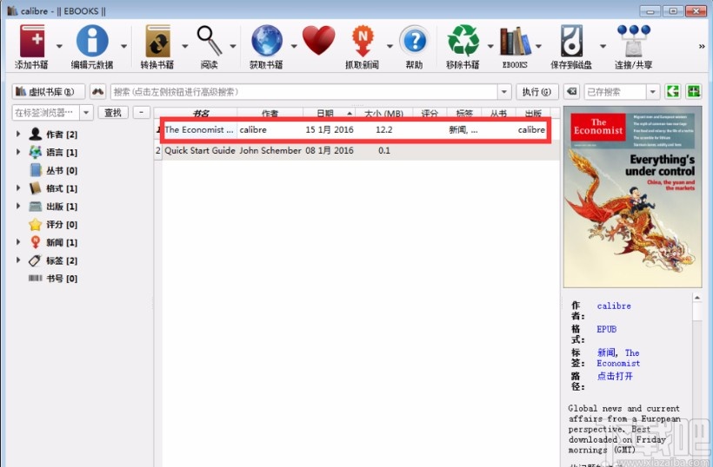This screenshot has width=713, height=467.
Task: Click the tag browser find field
Action: point(46,112)
